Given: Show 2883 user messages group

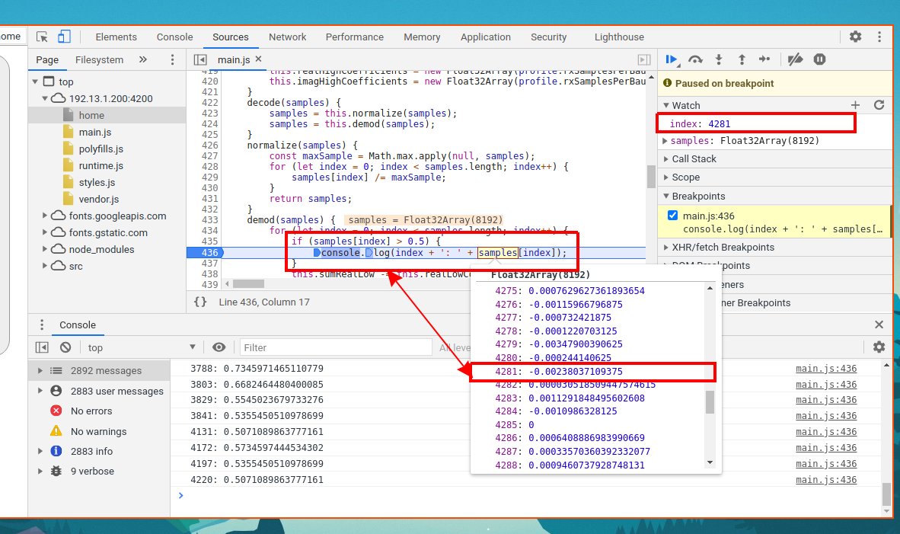Looking at the screenshot, I should (117, 391).
